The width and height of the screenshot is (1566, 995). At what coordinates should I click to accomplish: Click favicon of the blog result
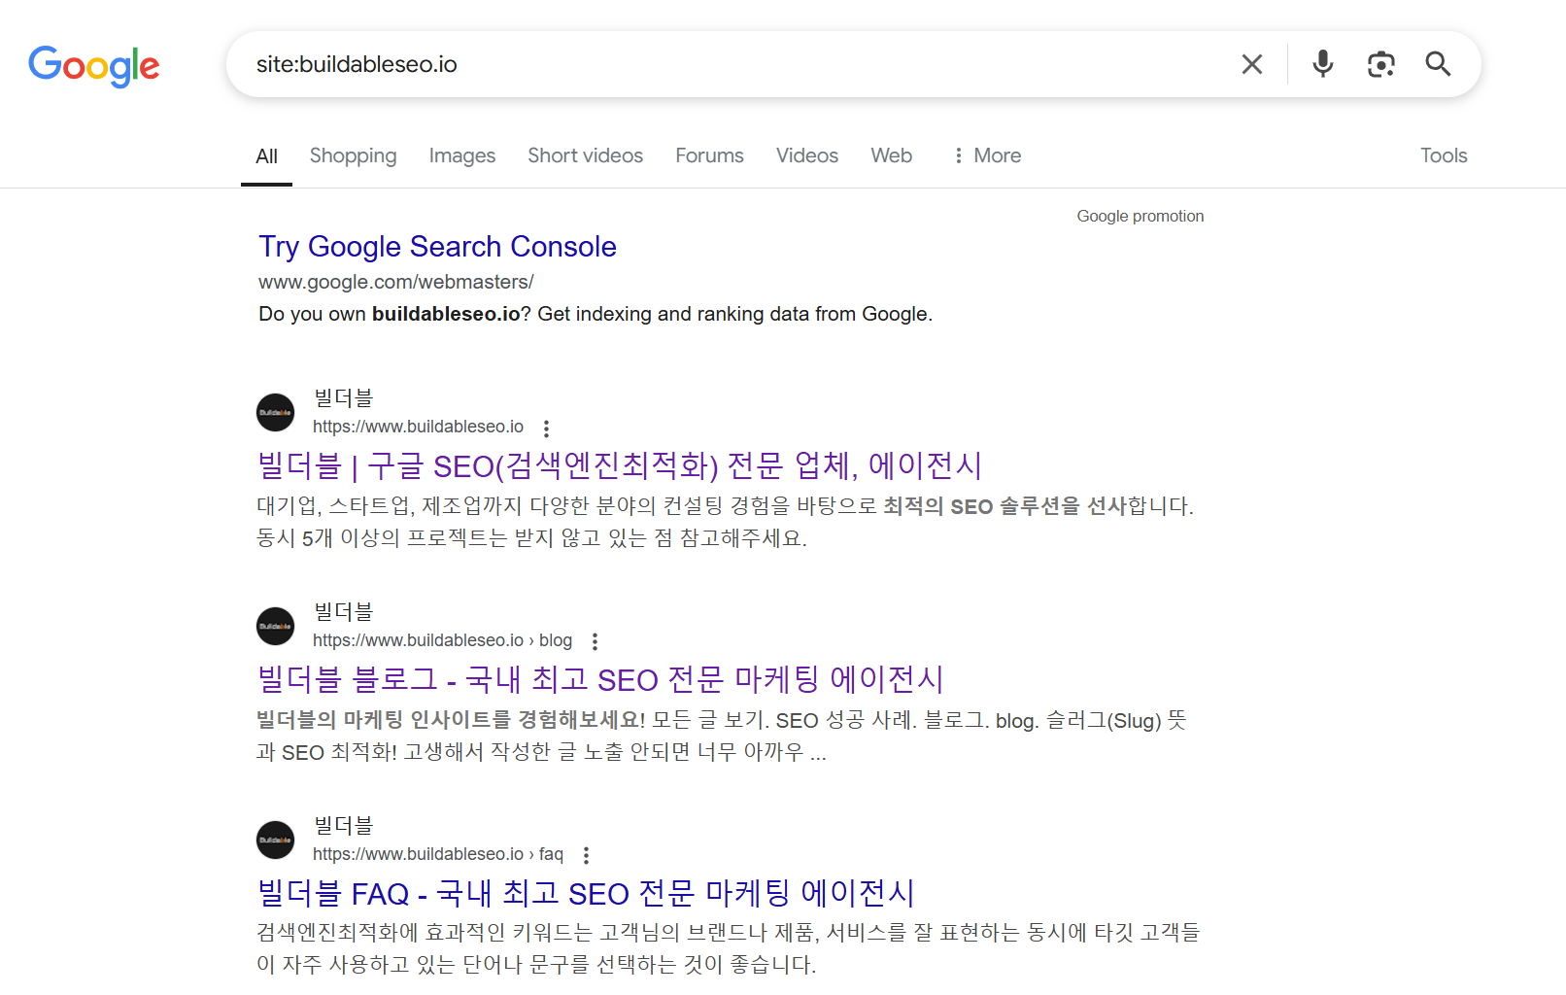(275, 626)
